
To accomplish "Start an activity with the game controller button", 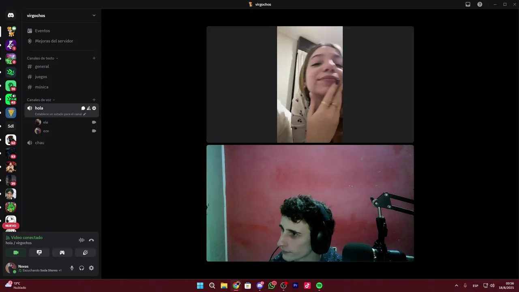I will [x=62, y=253].
